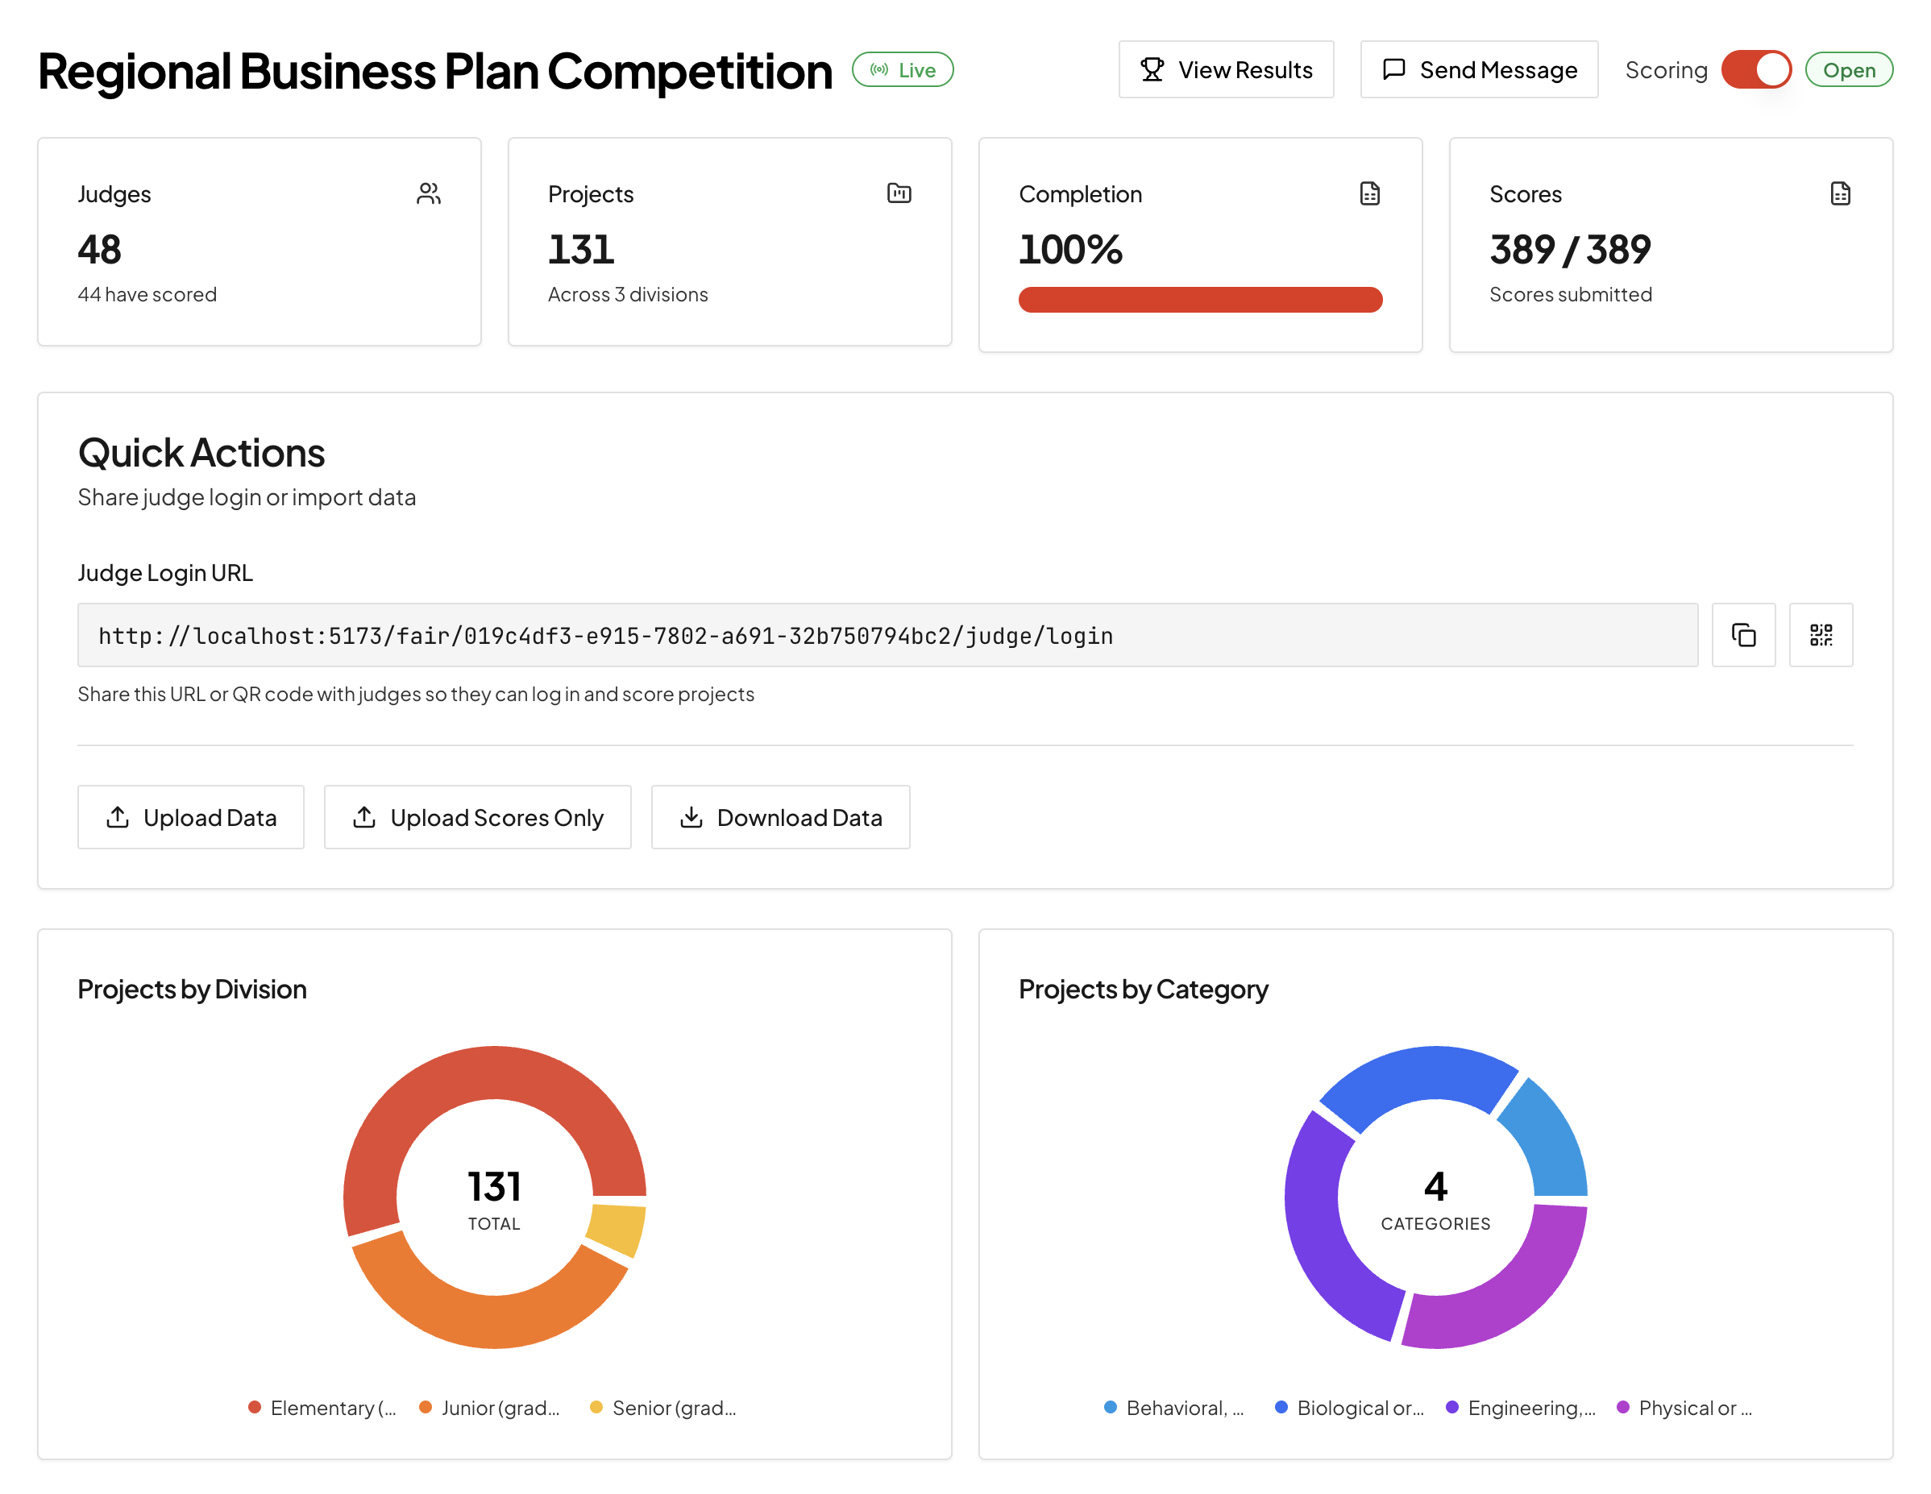Upload Data from a file

click(191, 817)
